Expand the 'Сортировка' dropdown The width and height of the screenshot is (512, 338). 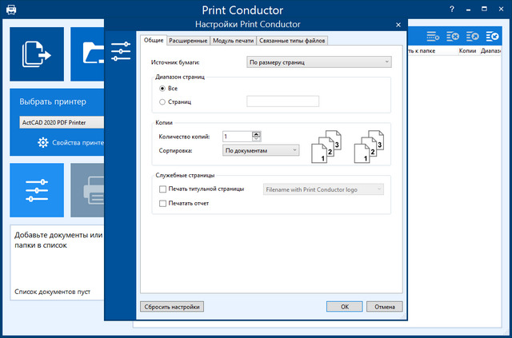pyautogui.click(x=261, y=149)
